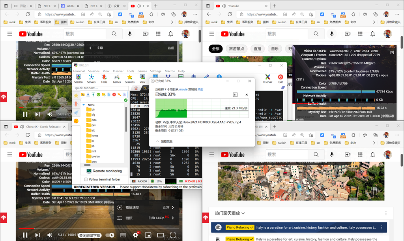This screenshot has width=404, height=241.
Task: Select 旅游景点 filter chip in top-right YouTube
Action: coord(237,49)
